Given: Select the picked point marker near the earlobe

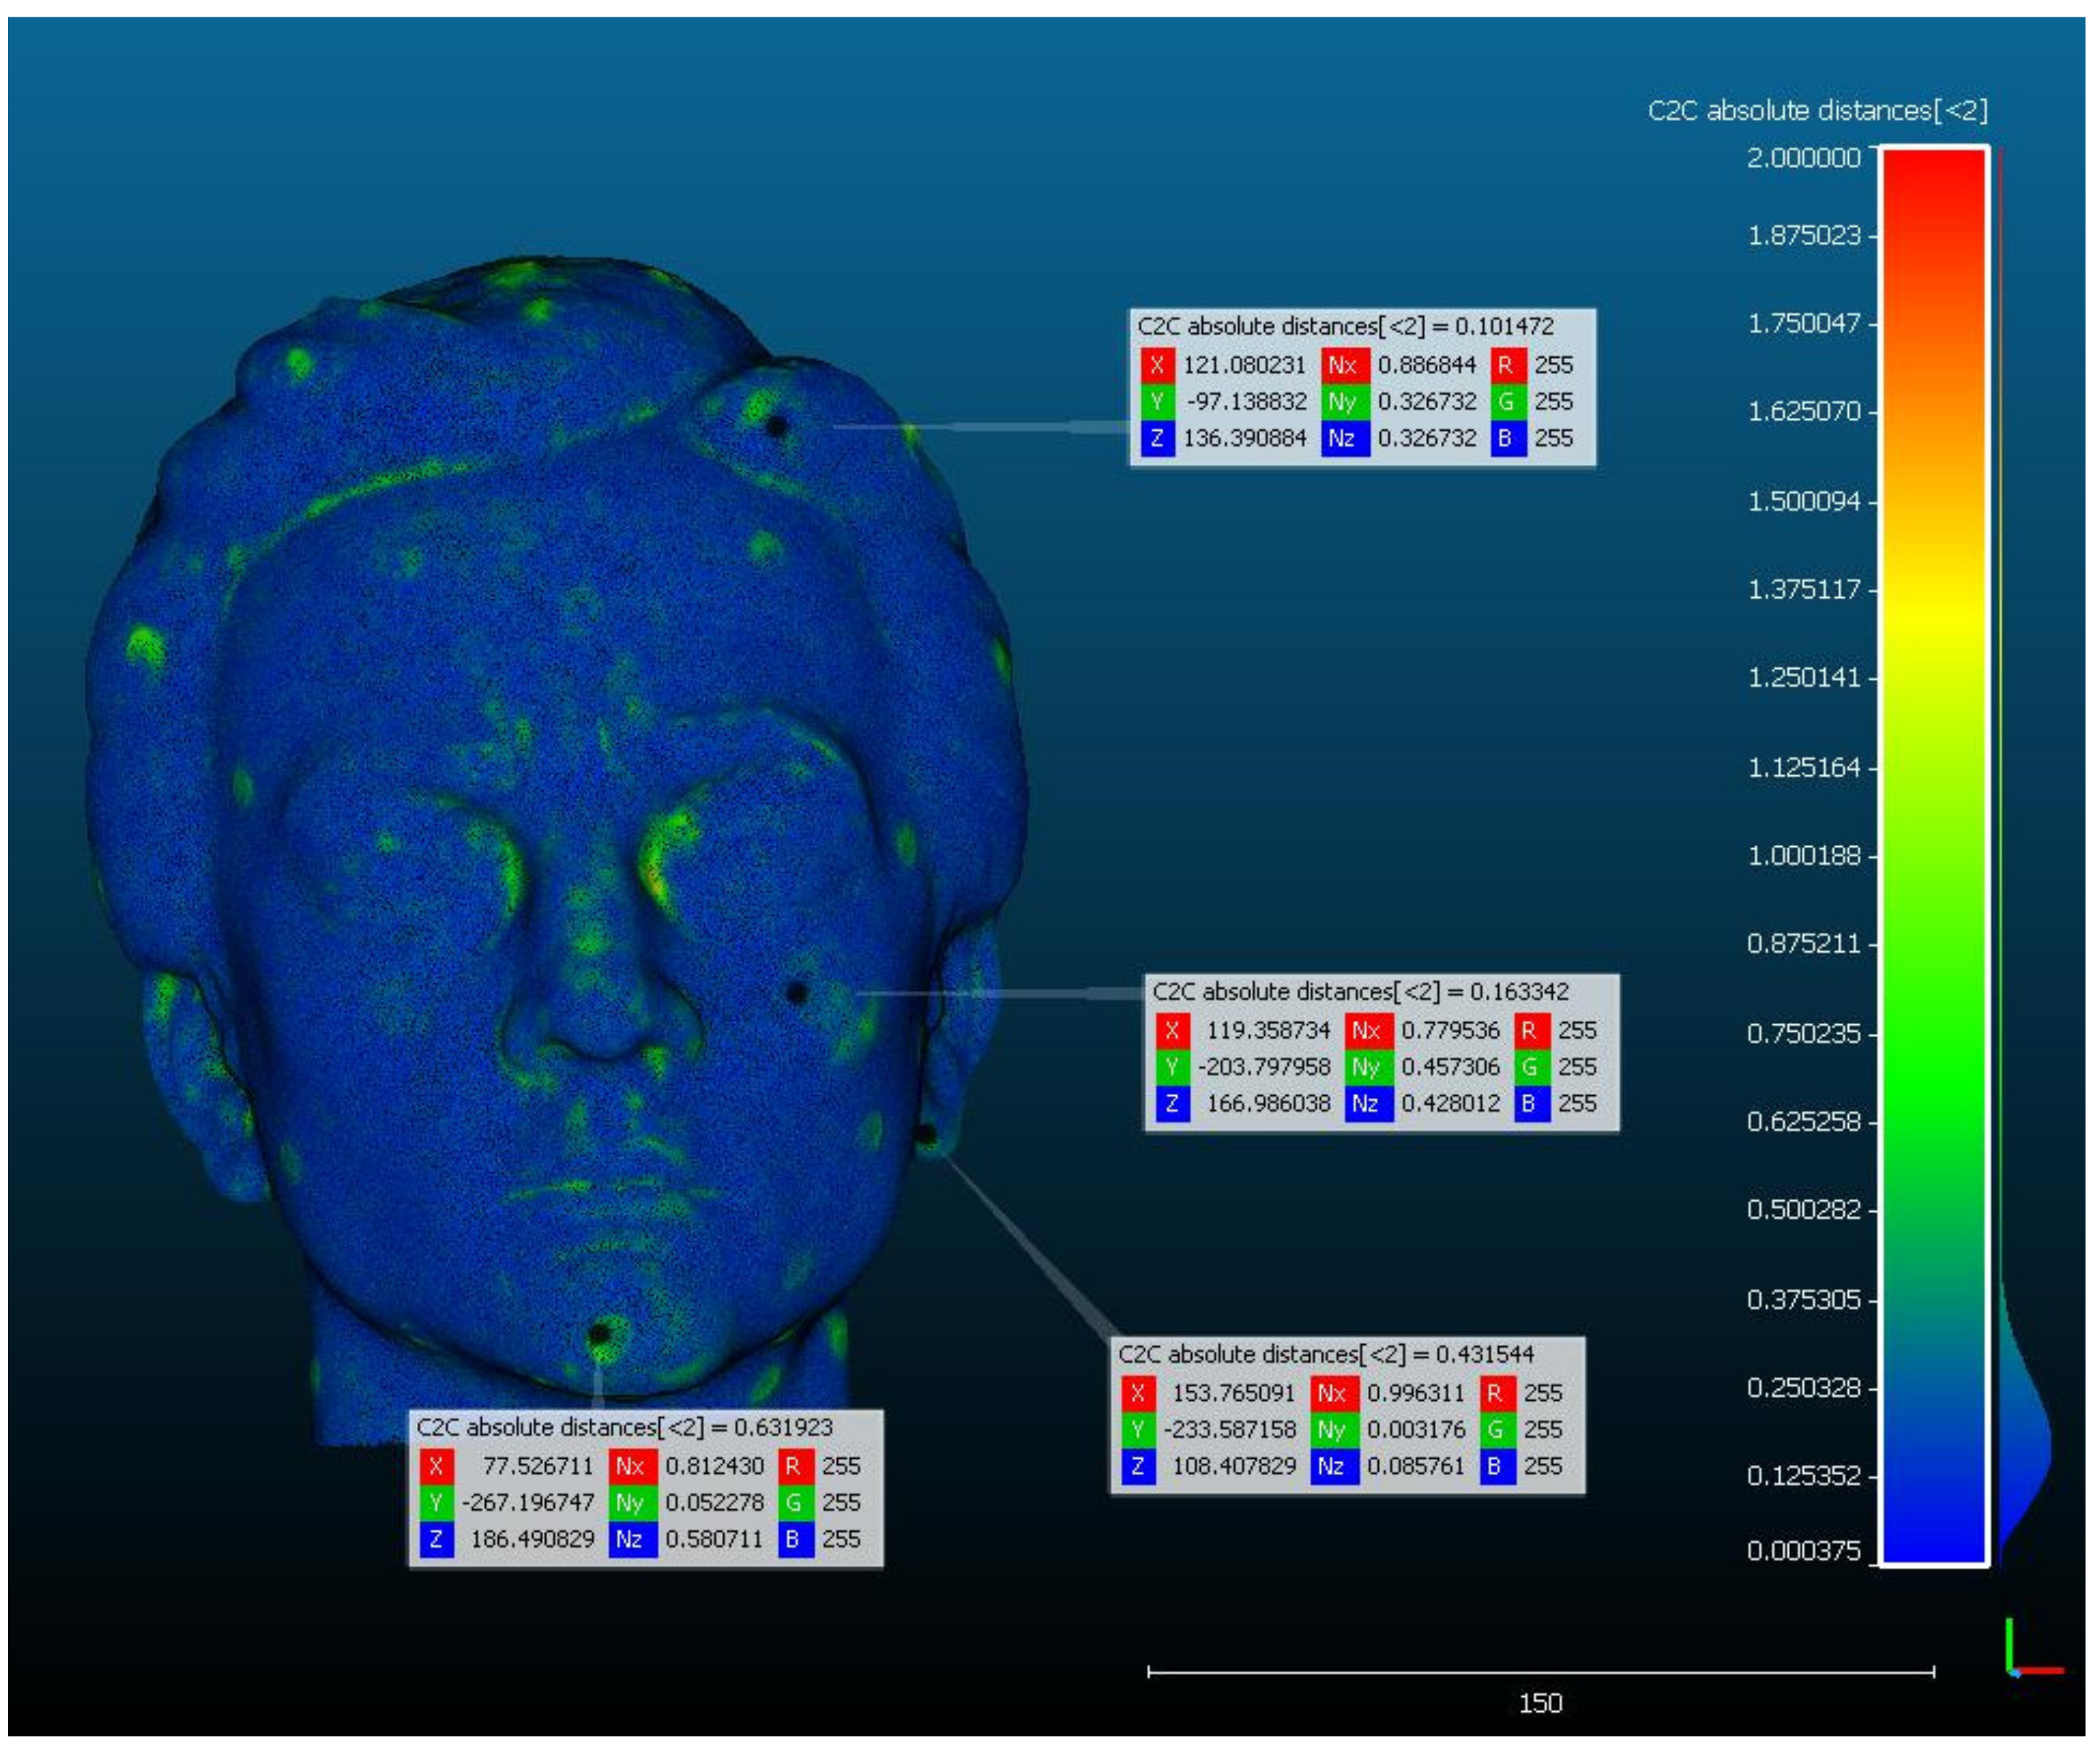Looking at the screenshot, I should (x=926, y=1134).
